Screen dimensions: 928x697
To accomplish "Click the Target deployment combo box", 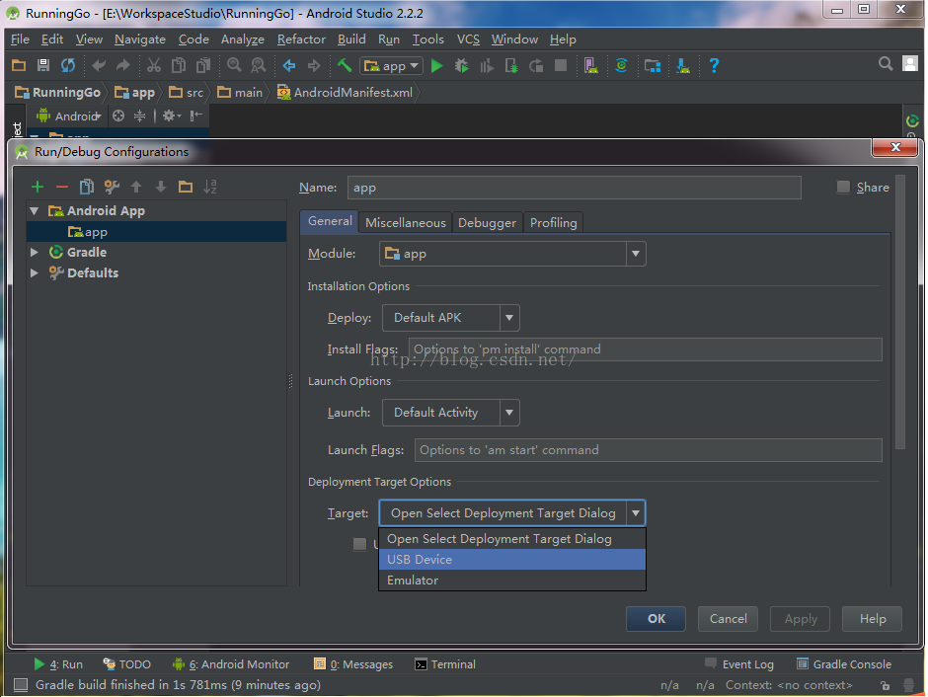I will pos(512,513).
